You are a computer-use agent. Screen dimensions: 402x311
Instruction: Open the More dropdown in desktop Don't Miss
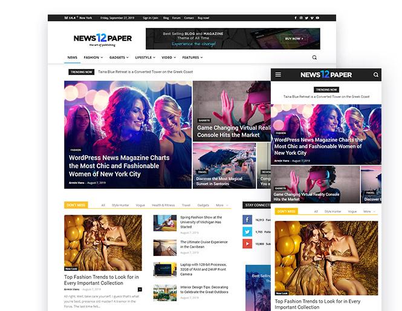coord(222,205)
